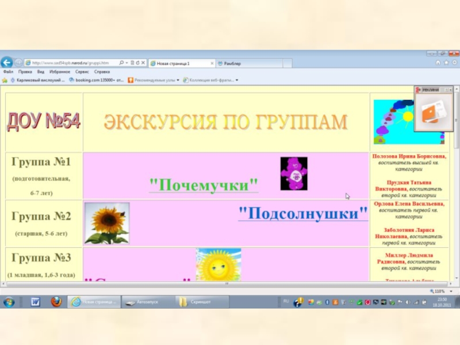The height and width of the screenshot is (345, 460).
Task: Open the booking.com favorites bar link
Action: [x=96, y=80]
